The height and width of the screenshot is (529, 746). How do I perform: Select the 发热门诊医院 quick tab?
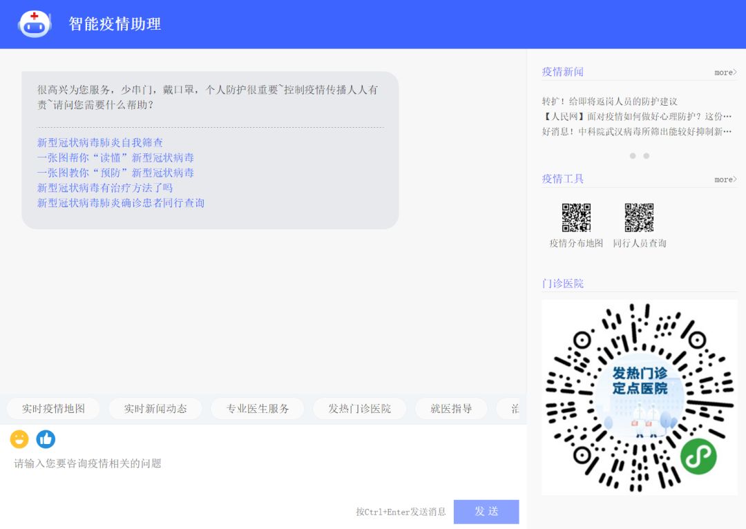pos(360,409)
